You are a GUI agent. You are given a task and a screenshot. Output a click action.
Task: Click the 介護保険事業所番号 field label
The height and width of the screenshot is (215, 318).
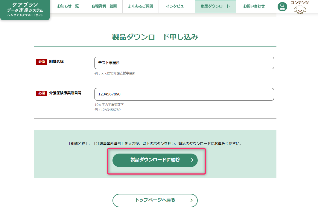click(65, 93)
